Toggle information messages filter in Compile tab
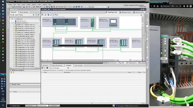The image size is (193, 108). pos(47,68)
